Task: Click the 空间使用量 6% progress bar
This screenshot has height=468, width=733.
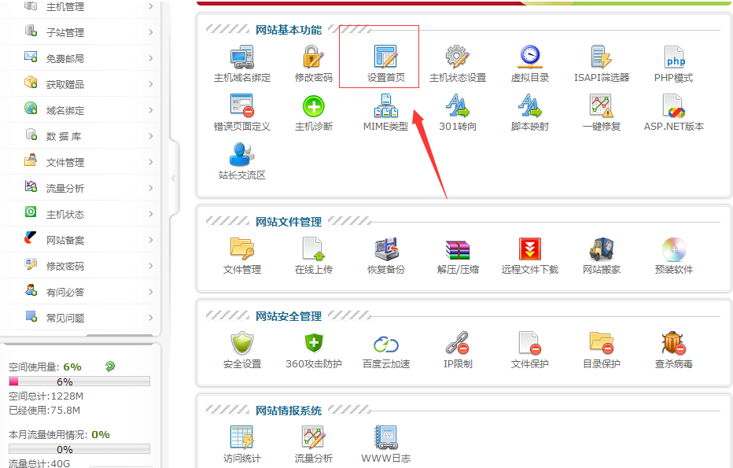Action: (79, 381)
